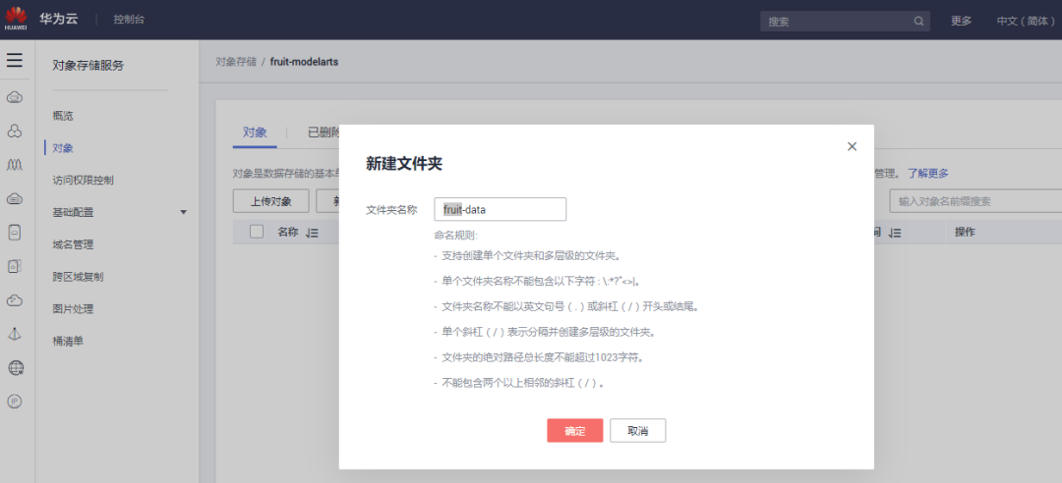
Task: Click the 新建文件夹 dialog title
Action: point(404,164)
